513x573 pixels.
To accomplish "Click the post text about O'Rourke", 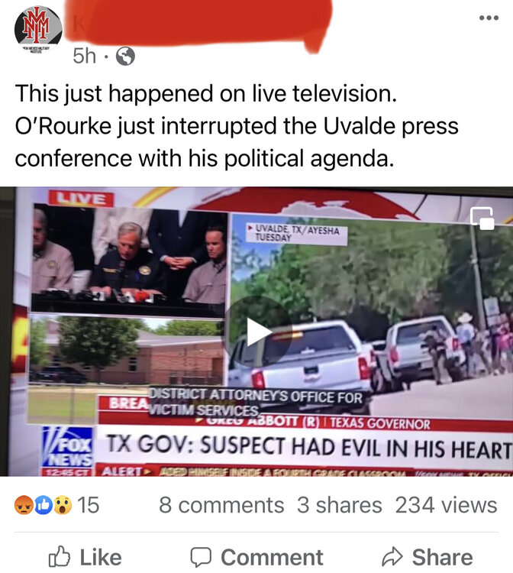I will tap(237, 125).
